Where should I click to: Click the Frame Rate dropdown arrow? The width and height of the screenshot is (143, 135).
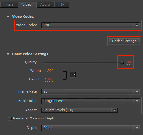tap(137, 92)
